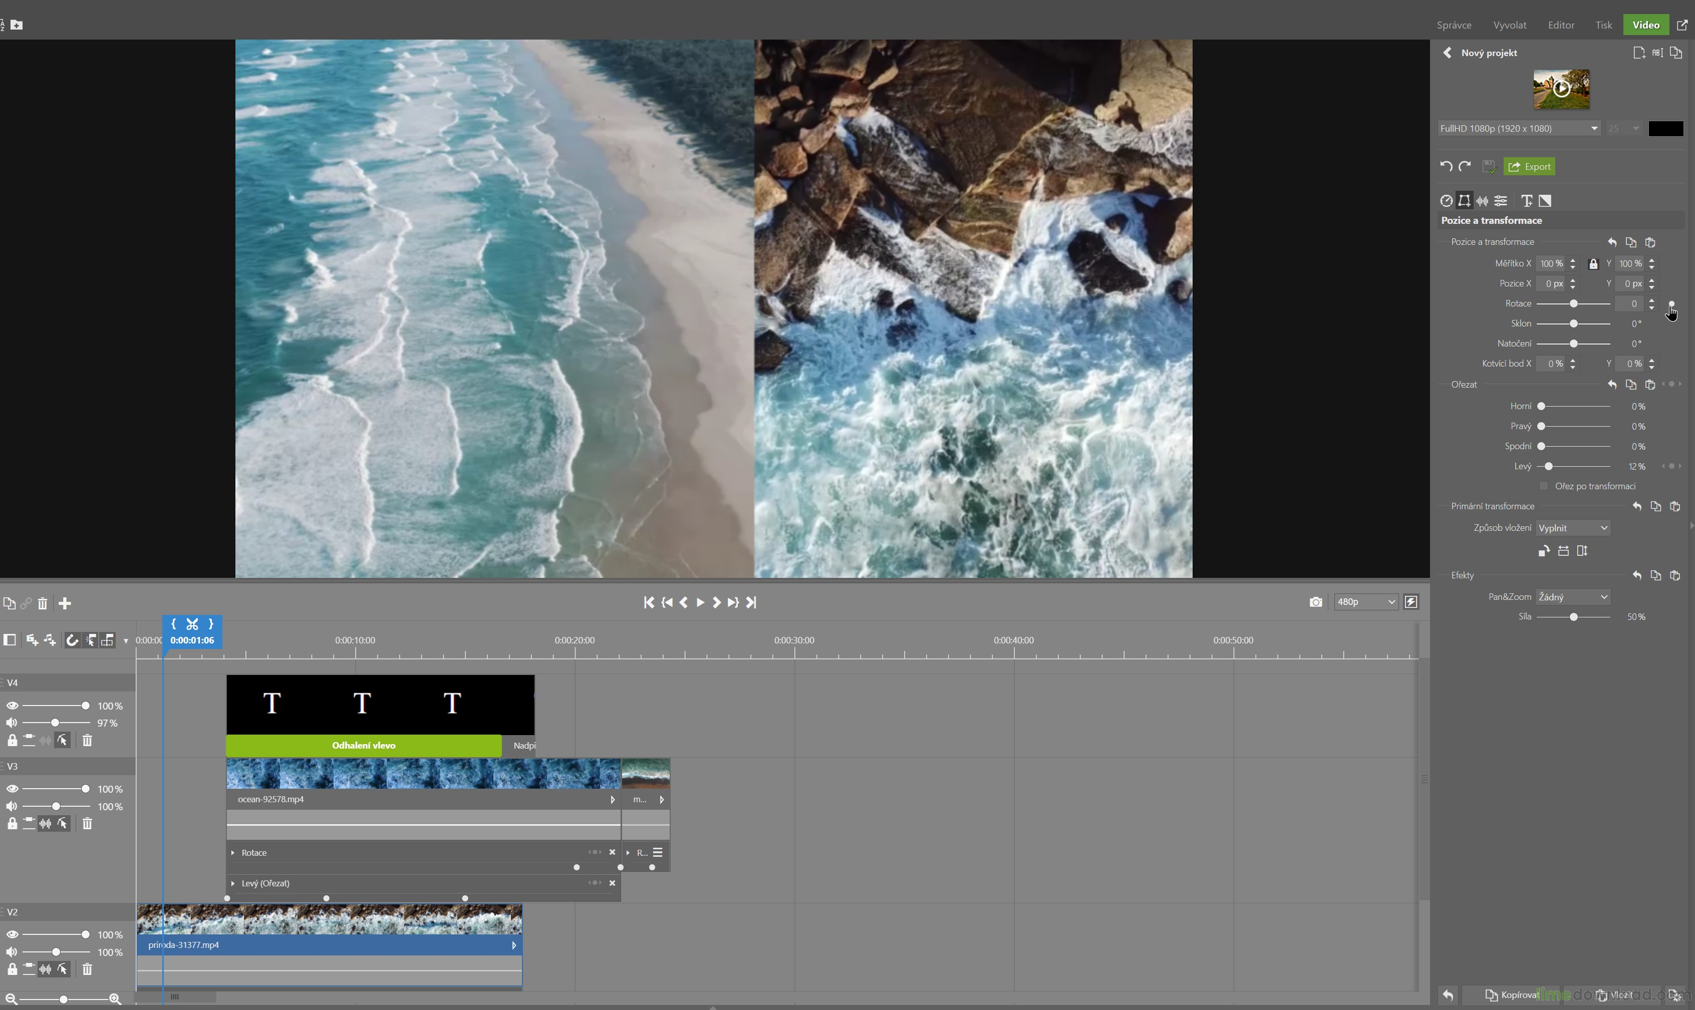Image resolution: width=1695 pixels, height=1010 pixels.
Task: Switch to the Vyvolat tab
Action: point(1509,25)
